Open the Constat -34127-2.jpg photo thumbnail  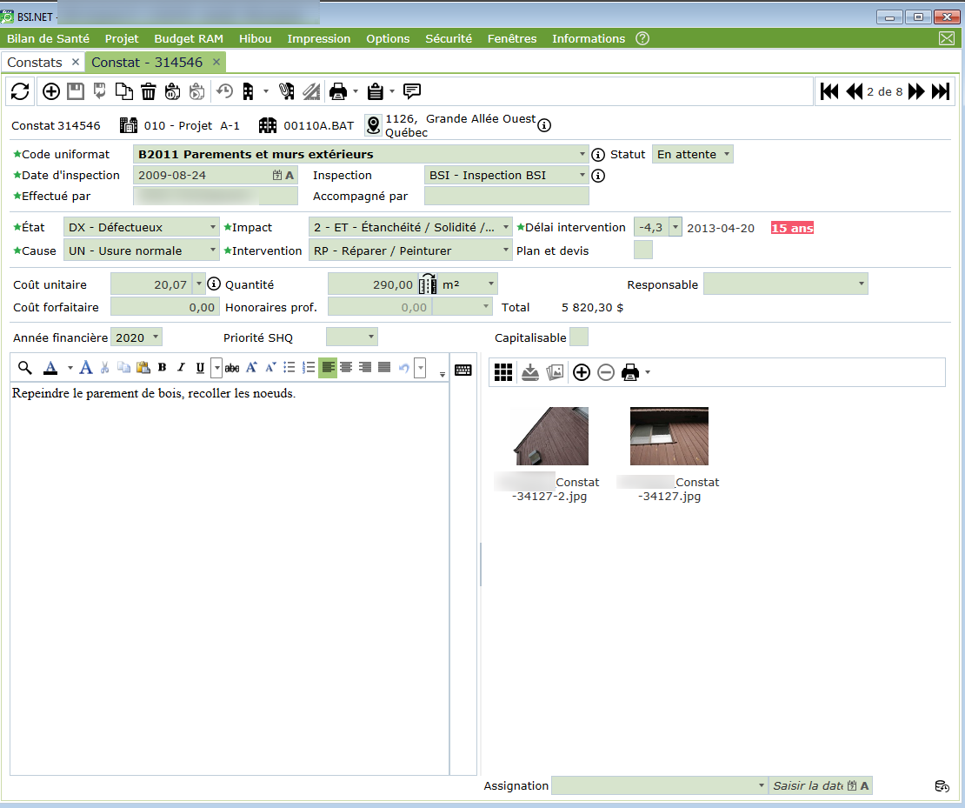[x=550, y=436]
